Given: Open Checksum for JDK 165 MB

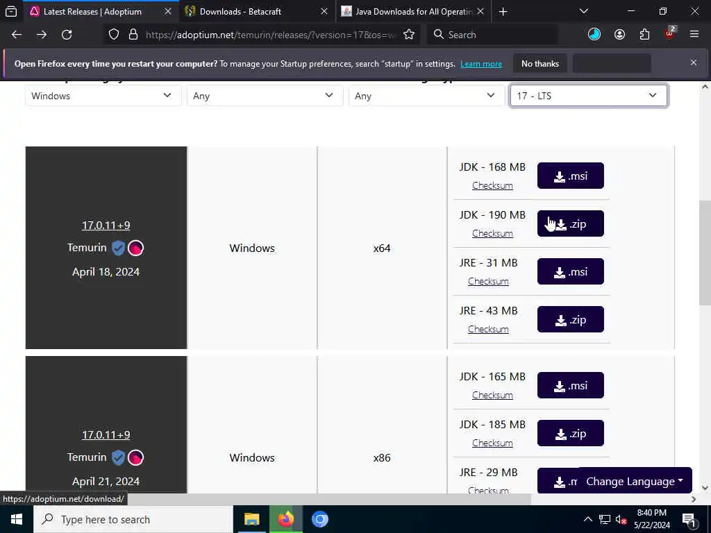Looking at the screenshot, I should coord(492,395).
